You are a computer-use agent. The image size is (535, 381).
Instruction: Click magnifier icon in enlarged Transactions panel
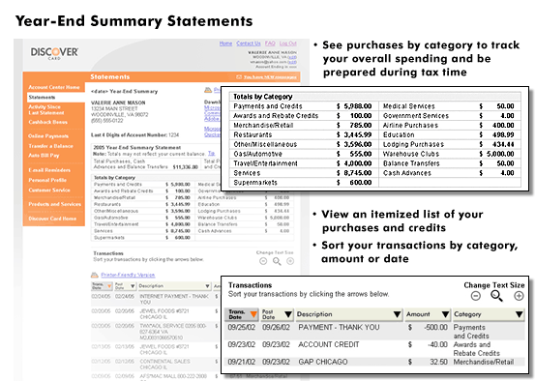click(496, 296)
